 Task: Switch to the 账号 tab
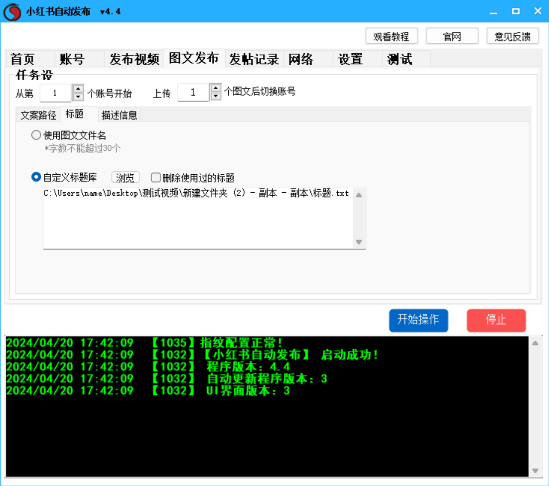pos(80,59)
